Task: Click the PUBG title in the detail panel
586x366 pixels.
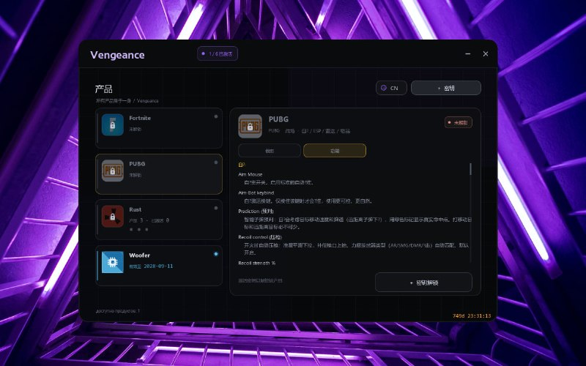Action: click(x=278, y=119)
